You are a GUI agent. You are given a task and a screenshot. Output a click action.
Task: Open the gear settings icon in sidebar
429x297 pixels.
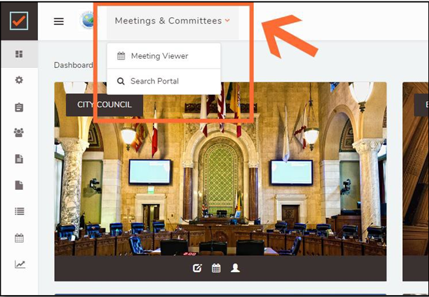(x=19, y=80)
